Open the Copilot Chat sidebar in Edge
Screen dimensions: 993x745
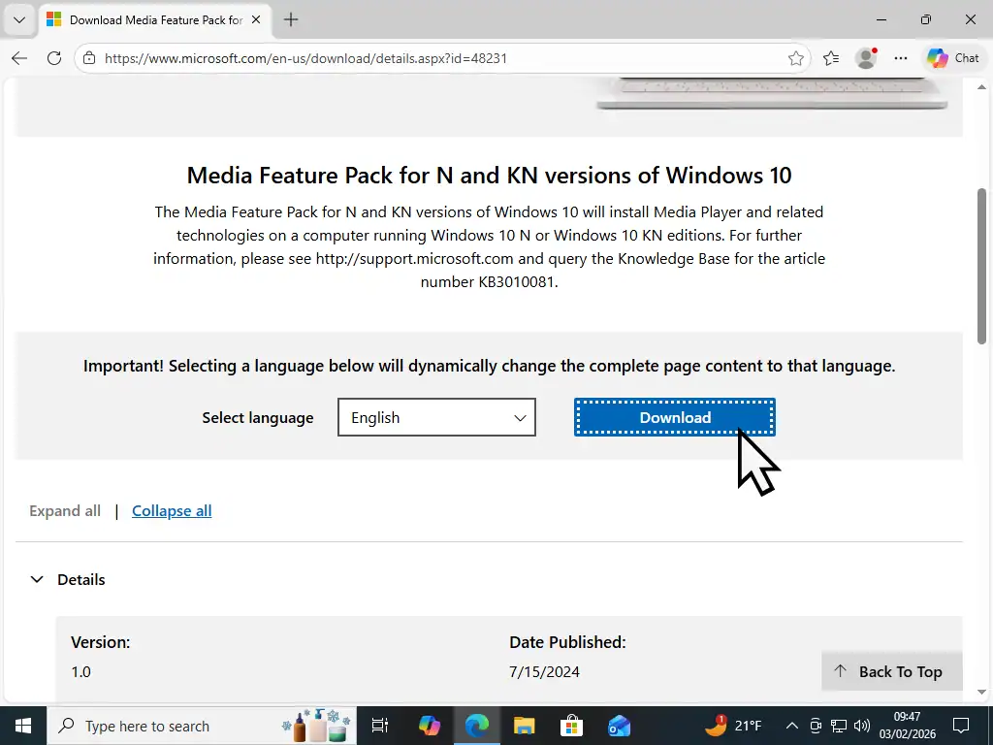(x=951, y=58)
